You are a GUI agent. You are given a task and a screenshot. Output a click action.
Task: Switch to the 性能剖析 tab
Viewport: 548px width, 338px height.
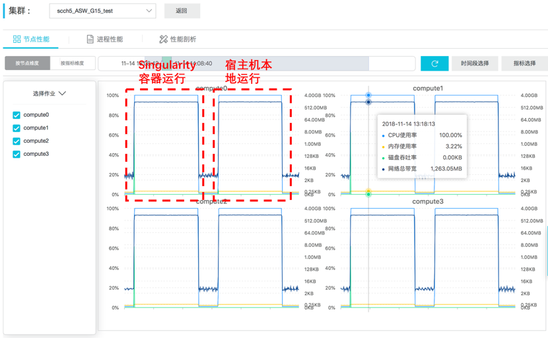(x=178, y=39)
